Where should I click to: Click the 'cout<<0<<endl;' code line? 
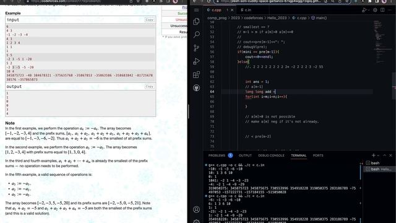259,57
